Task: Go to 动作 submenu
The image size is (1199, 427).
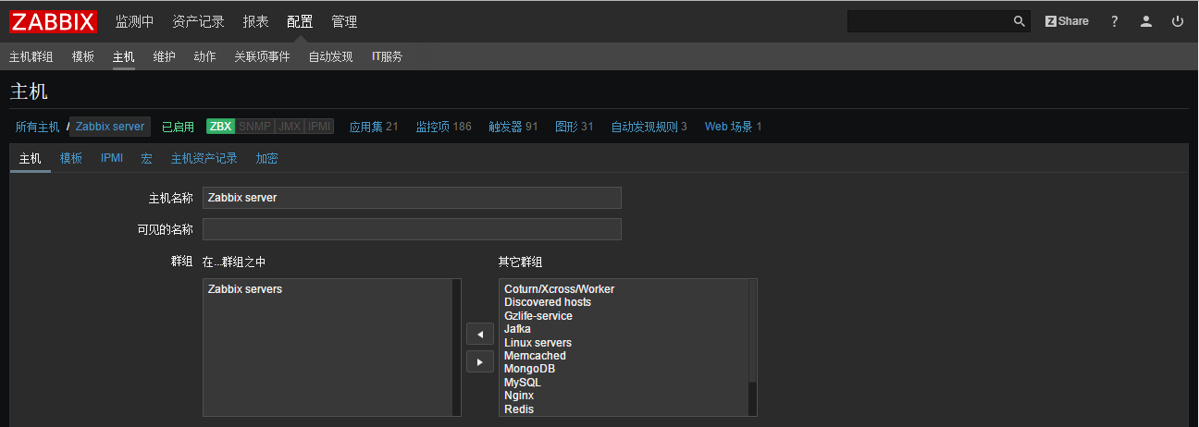Action: click(204, 56)
